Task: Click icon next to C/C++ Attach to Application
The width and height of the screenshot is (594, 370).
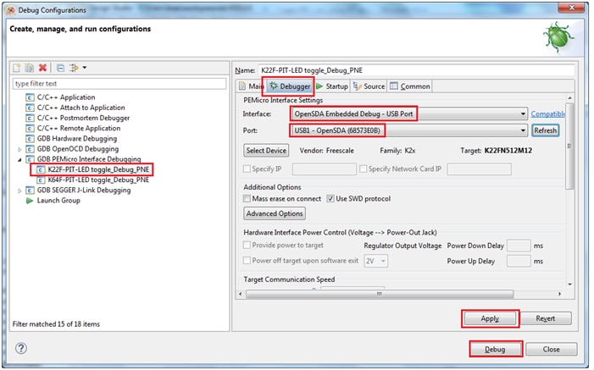Action: [x=30, y=108]
